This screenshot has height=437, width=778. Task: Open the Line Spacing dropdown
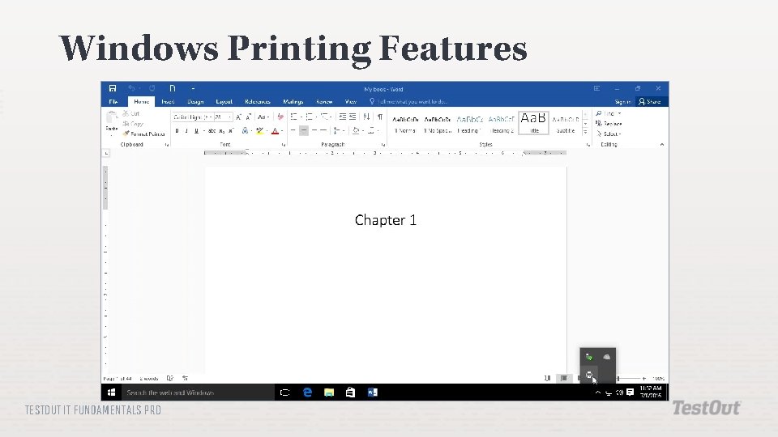coord(338,131)
